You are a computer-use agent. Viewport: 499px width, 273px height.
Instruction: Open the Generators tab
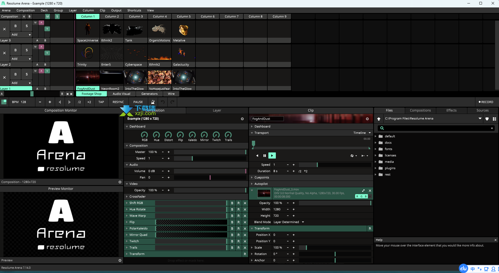pyautogui.click(x=149, y=94)
